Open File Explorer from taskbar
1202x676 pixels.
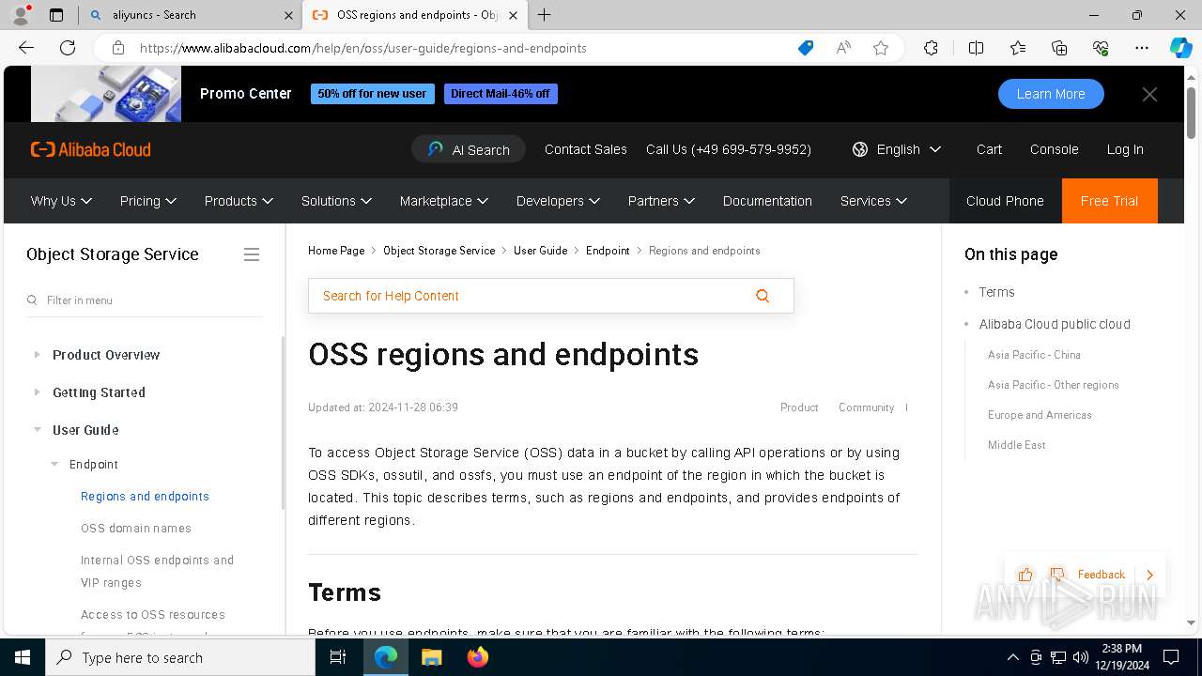[431, 657]
